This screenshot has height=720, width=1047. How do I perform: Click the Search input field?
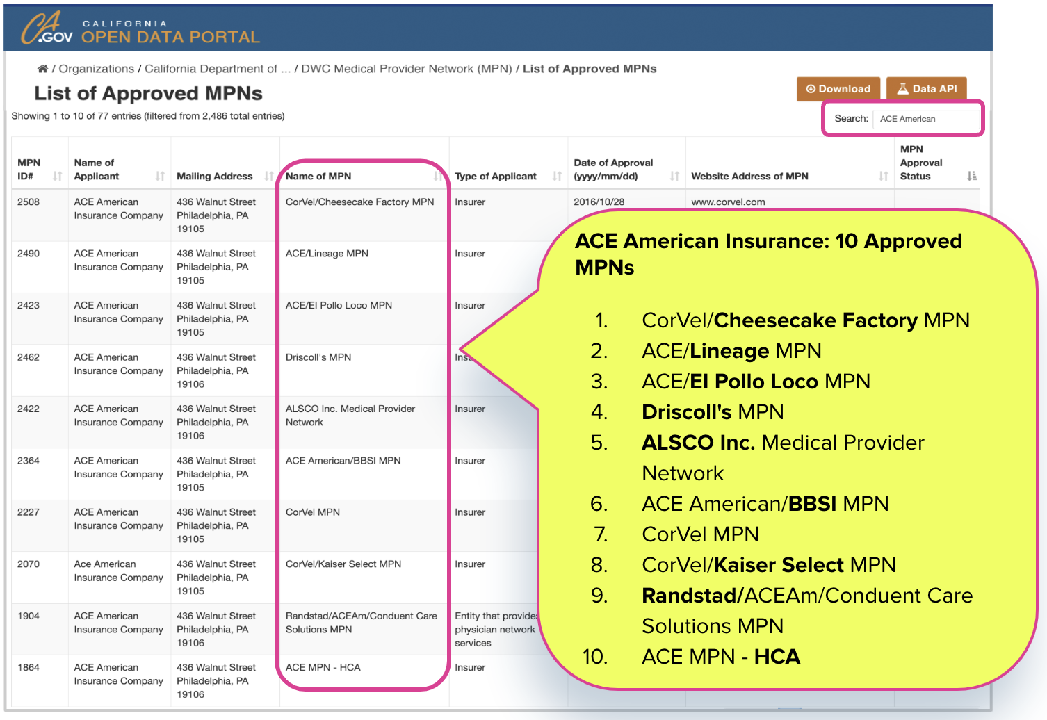click(926, 119)
